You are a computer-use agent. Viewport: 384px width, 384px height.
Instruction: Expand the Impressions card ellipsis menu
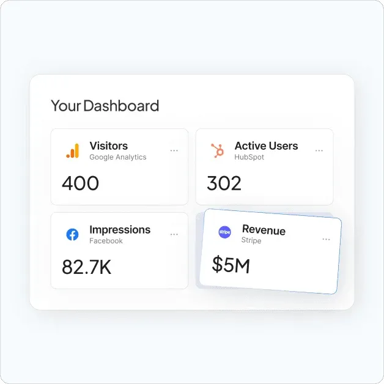point(174,234)
